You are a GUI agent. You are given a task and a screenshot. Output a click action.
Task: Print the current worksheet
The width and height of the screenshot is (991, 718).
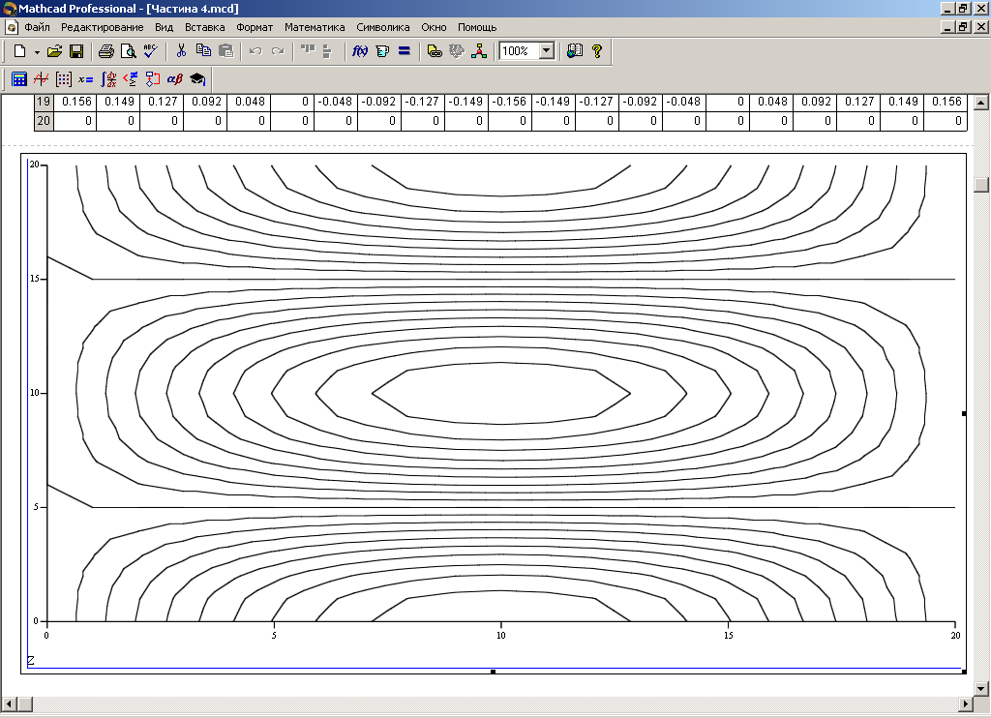click(x=106, y=51)
